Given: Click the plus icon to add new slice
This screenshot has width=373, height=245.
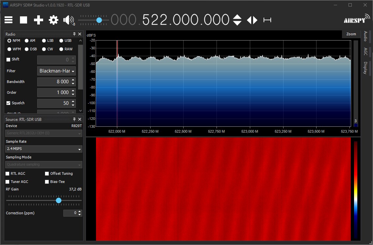Looking at the screenshot, I should [x=39, y=20].
